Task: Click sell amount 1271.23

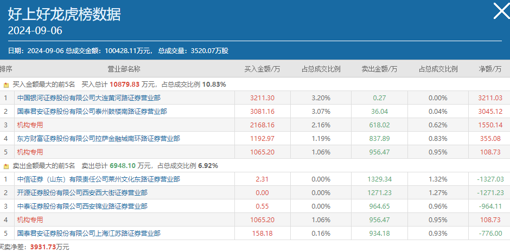Action: click(x=380, y=193)
